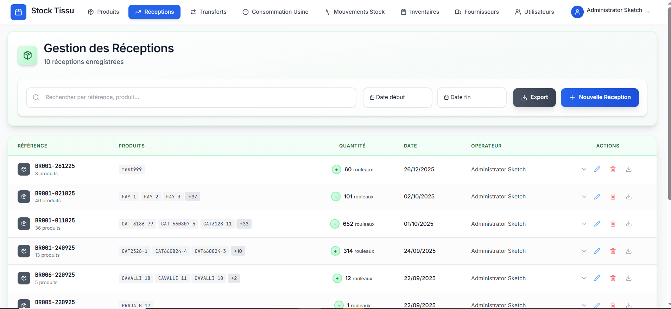Open the Produits tab
Image resolution: width=671 pixels, height=309 pixels.
(103, 12)
